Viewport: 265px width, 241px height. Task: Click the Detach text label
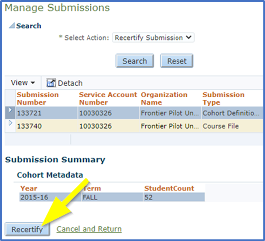(x=70, y=83)
